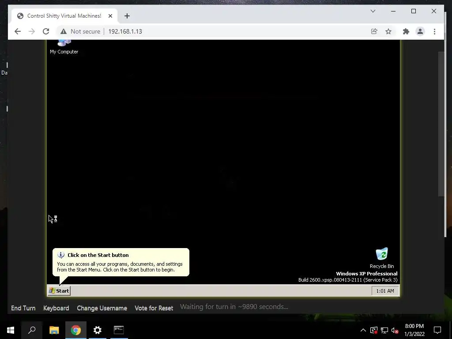
Task: Go back using Chrome's back arrow
Action: (x=18, y=31)
